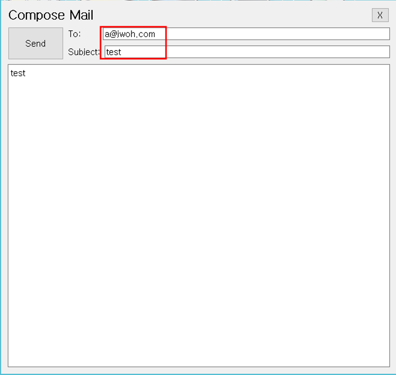Close the Compose Mail window with X
The image size is (396, 375).
coord(380,15)
